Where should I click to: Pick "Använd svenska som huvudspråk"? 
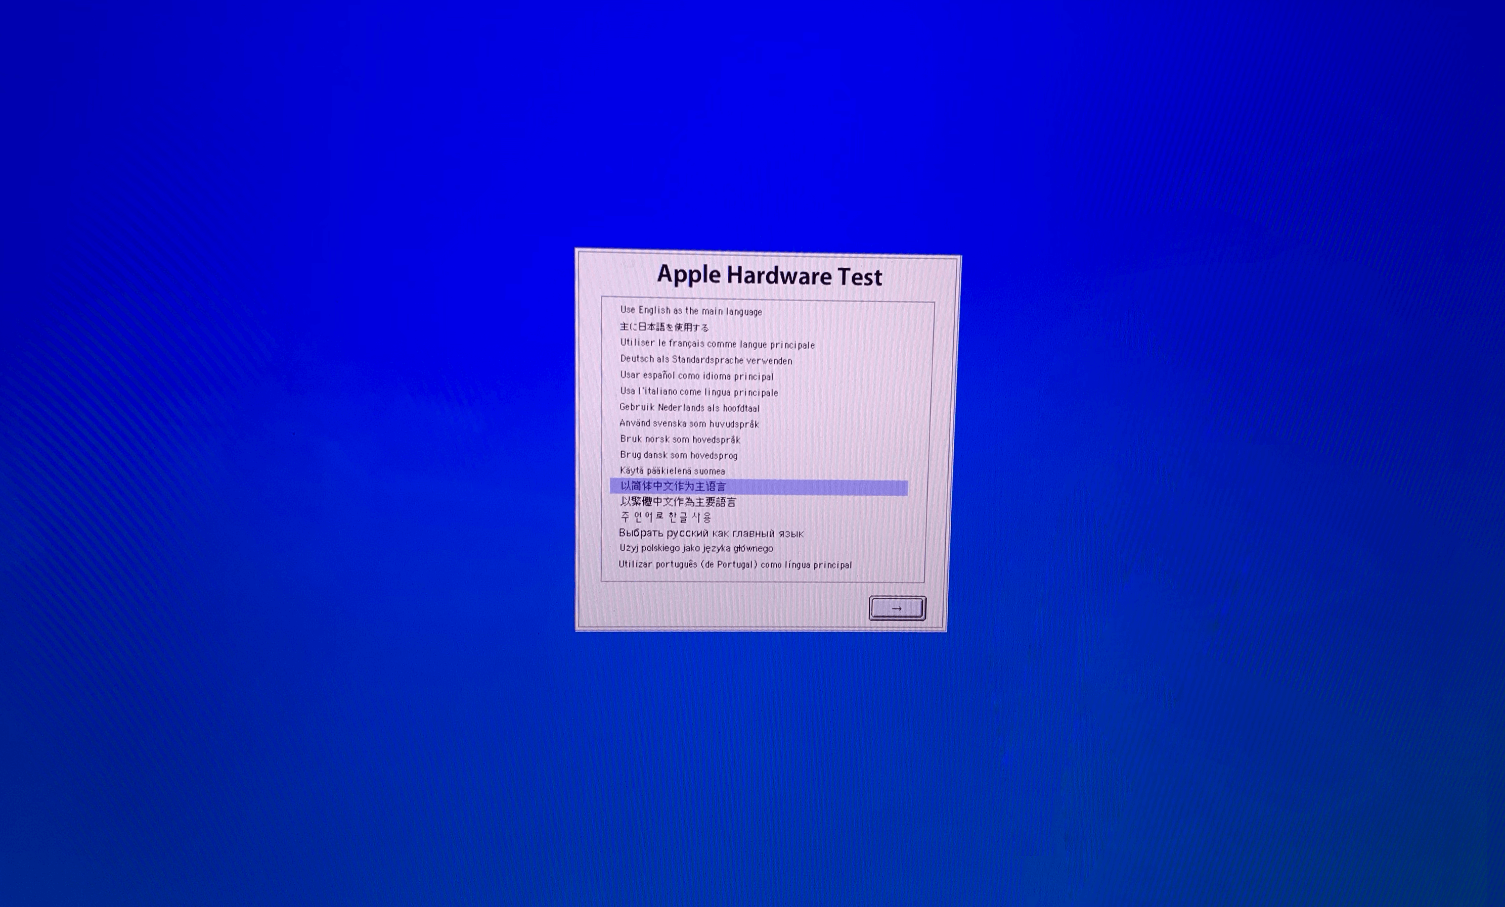pyautogui.click(x=689, y=423)
